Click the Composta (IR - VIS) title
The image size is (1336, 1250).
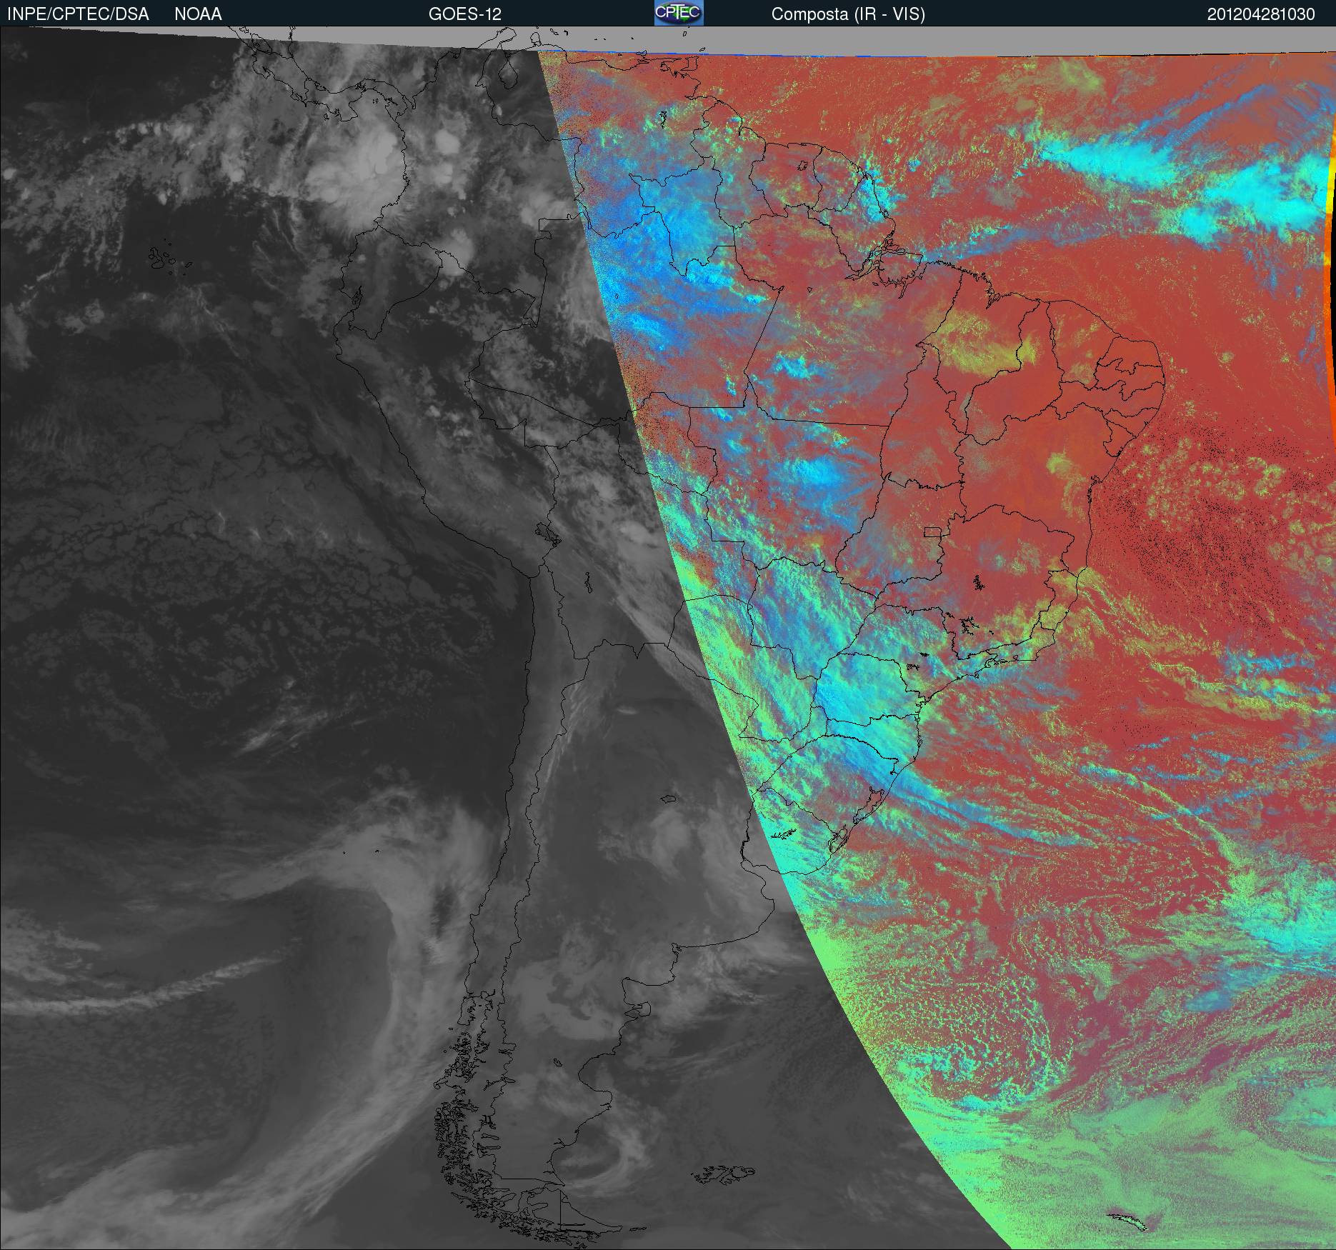tap(848, 15)
